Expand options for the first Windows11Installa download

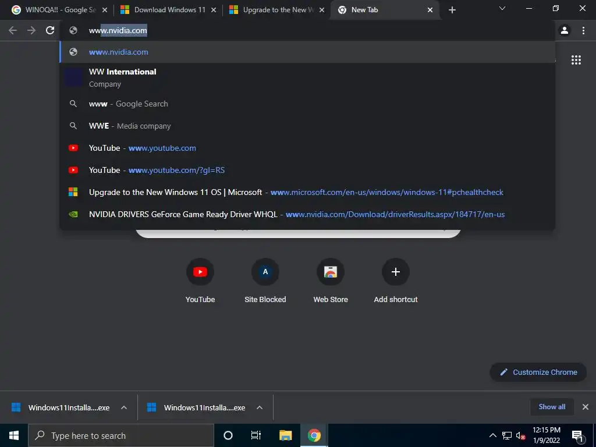tap(124, 407)
